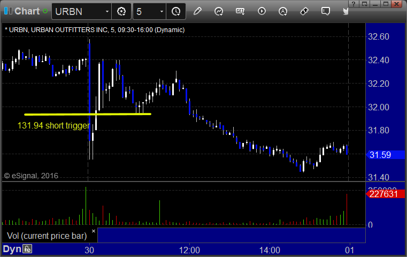Click the 32.20 price axis label

coord(379,84)
